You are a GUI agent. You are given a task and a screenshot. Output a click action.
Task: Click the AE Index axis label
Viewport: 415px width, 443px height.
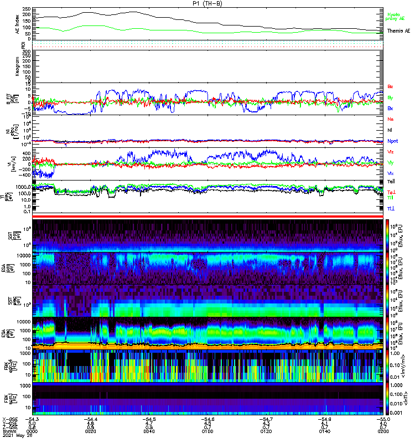pyautogui.click(x=18, y=24)
